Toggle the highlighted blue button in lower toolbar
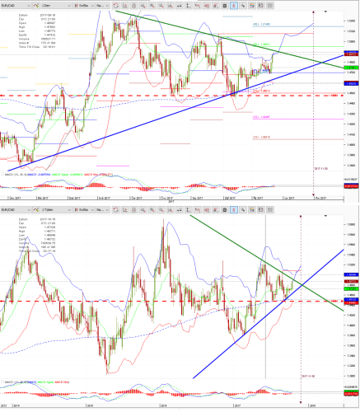The image size is (360, 412). point(234,210)
